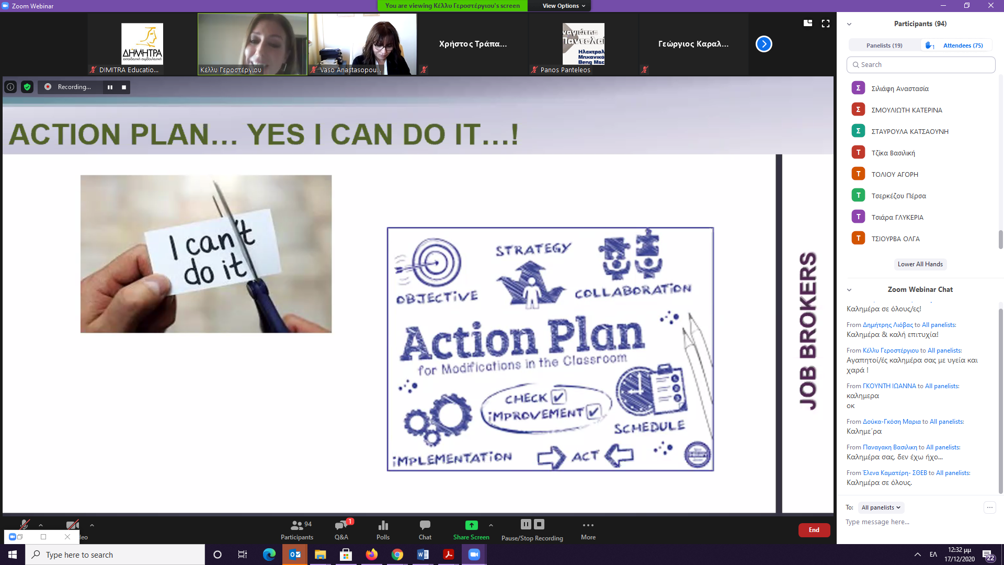Screen dimensions: 1004x565
Task: Collapse the Participants panel chevron
Action: [x=849, y=24]
